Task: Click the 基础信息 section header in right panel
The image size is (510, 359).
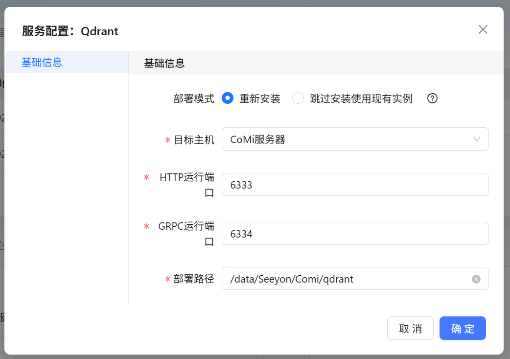Action: [x=164, y=63]
